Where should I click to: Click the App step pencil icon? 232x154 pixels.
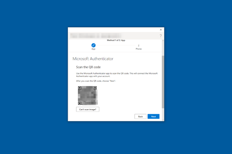[93, 45]
